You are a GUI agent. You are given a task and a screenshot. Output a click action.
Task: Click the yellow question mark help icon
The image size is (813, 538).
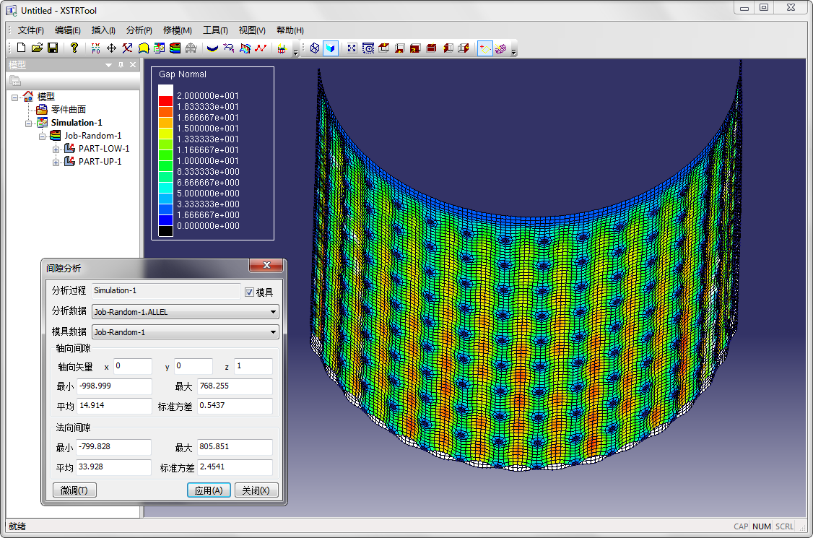click(74, 48)
